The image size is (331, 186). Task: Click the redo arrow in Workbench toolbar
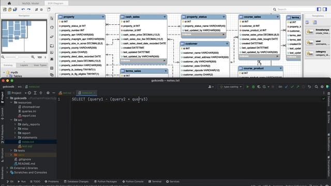point(29,9)
